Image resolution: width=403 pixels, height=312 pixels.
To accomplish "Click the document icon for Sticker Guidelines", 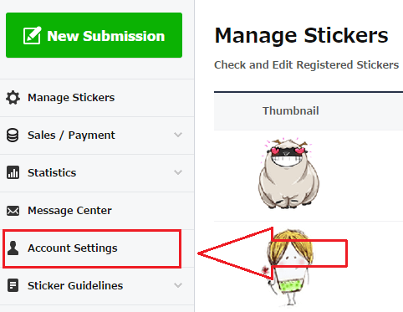I will click(x=13, y=285).
